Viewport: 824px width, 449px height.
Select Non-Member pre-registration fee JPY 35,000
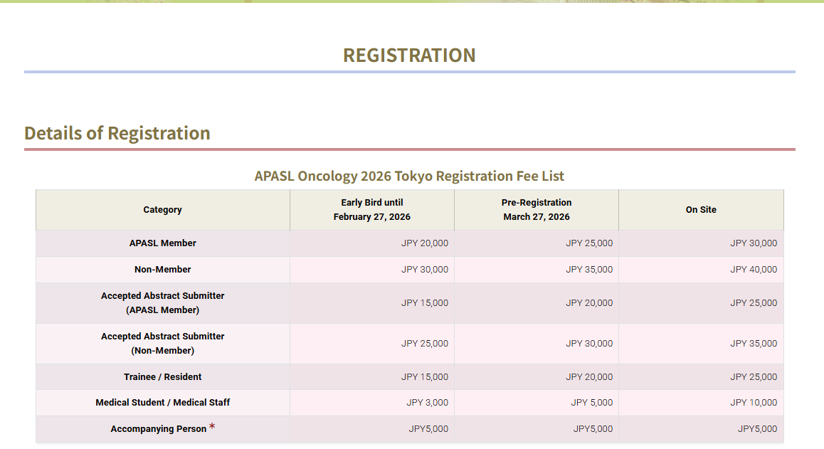click(x=588, y=270)
